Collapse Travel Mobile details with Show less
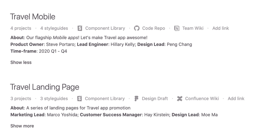The height and width of the screenshot is (139, 261). click(21, 62)
